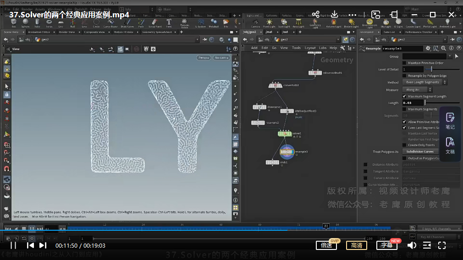Select the L-System shelf tool
Screen dimensions: 463x260
(x=200, y=23)
